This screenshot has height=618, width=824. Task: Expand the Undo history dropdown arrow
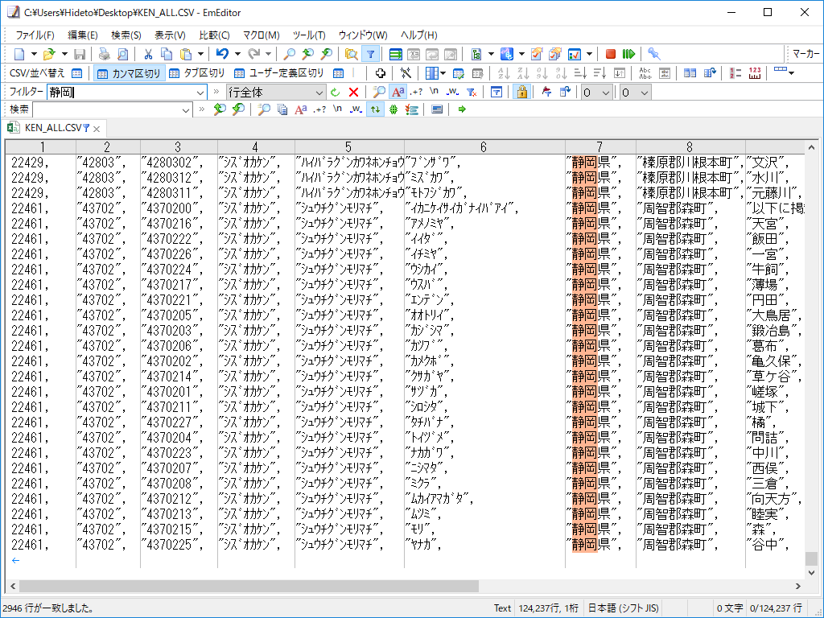coord(237,54)
